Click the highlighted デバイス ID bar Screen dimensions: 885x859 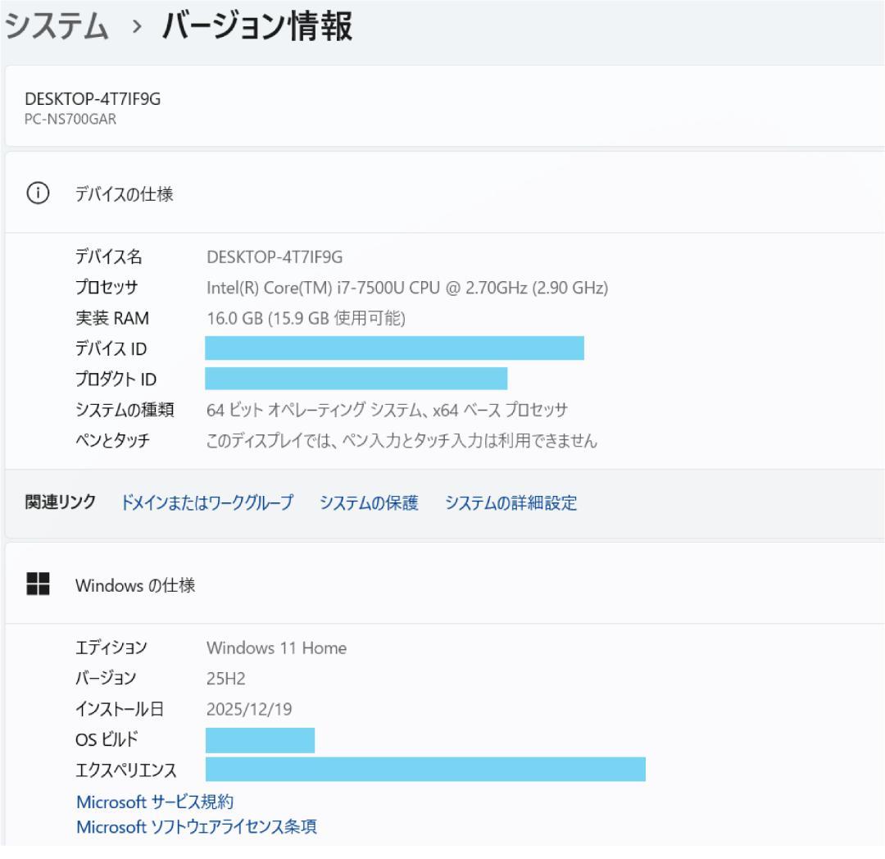click(393, 348)
